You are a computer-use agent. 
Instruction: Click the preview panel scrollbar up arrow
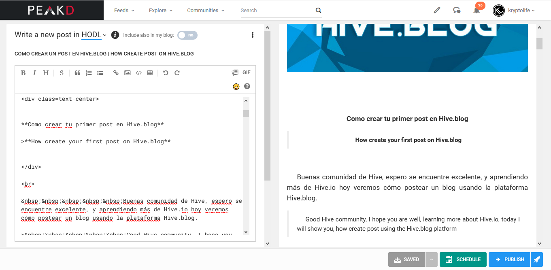539,27
